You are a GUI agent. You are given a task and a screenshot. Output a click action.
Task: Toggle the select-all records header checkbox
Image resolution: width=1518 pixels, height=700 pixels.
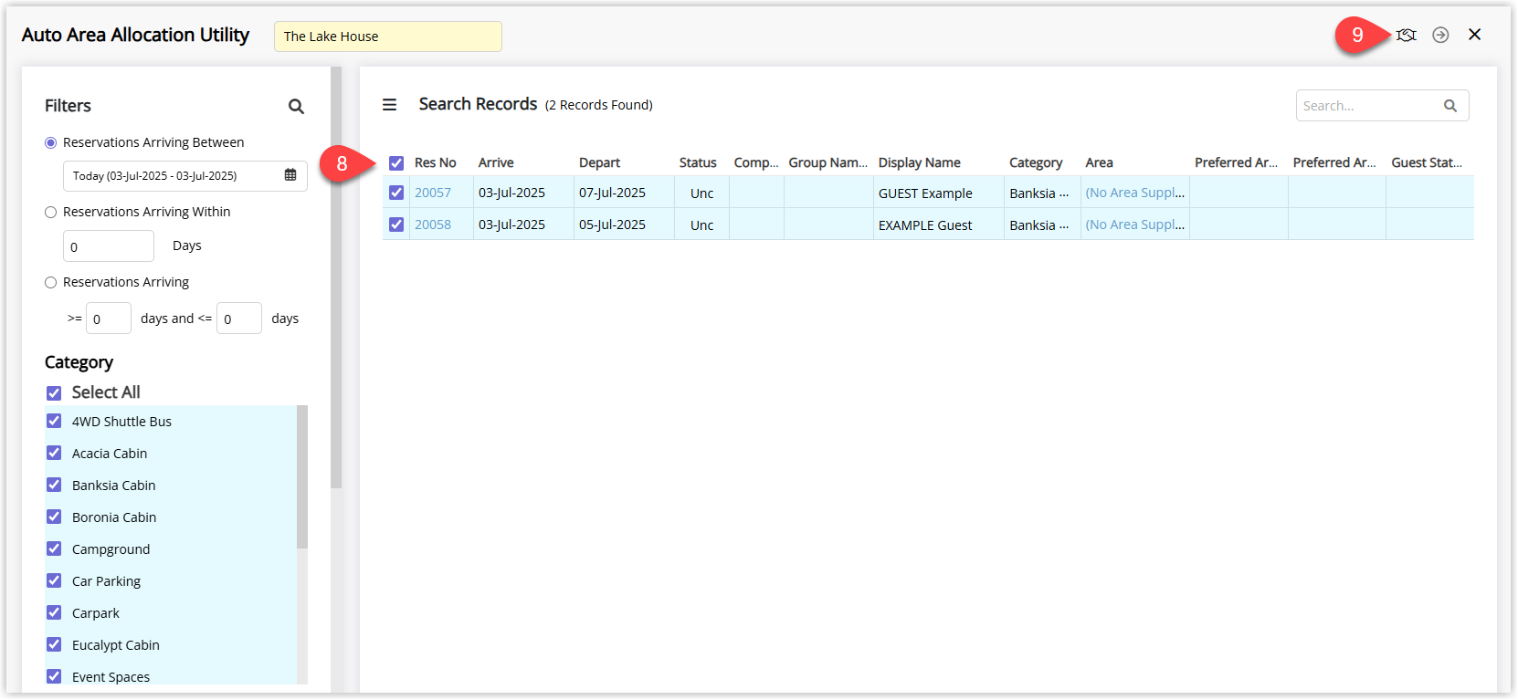pos(396,163)
